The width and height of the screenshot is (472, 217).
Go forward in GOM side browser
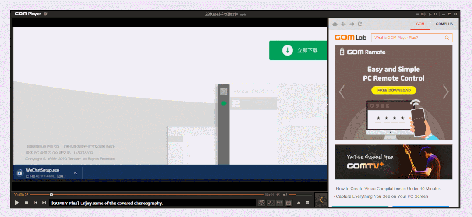click(x=352, y=24)
